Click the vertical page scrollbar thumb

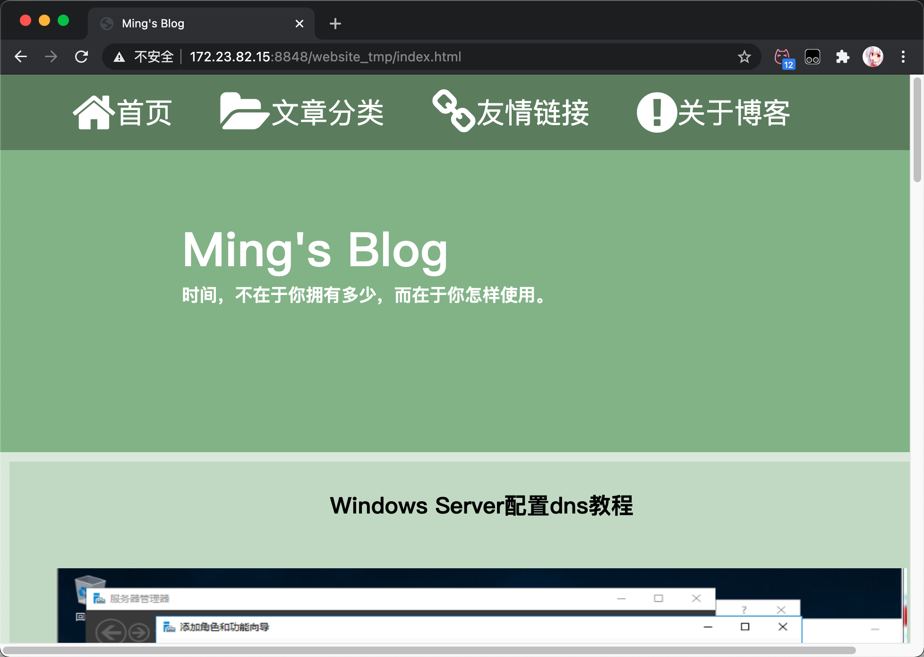pyautogui.click(x=917, y=130)
